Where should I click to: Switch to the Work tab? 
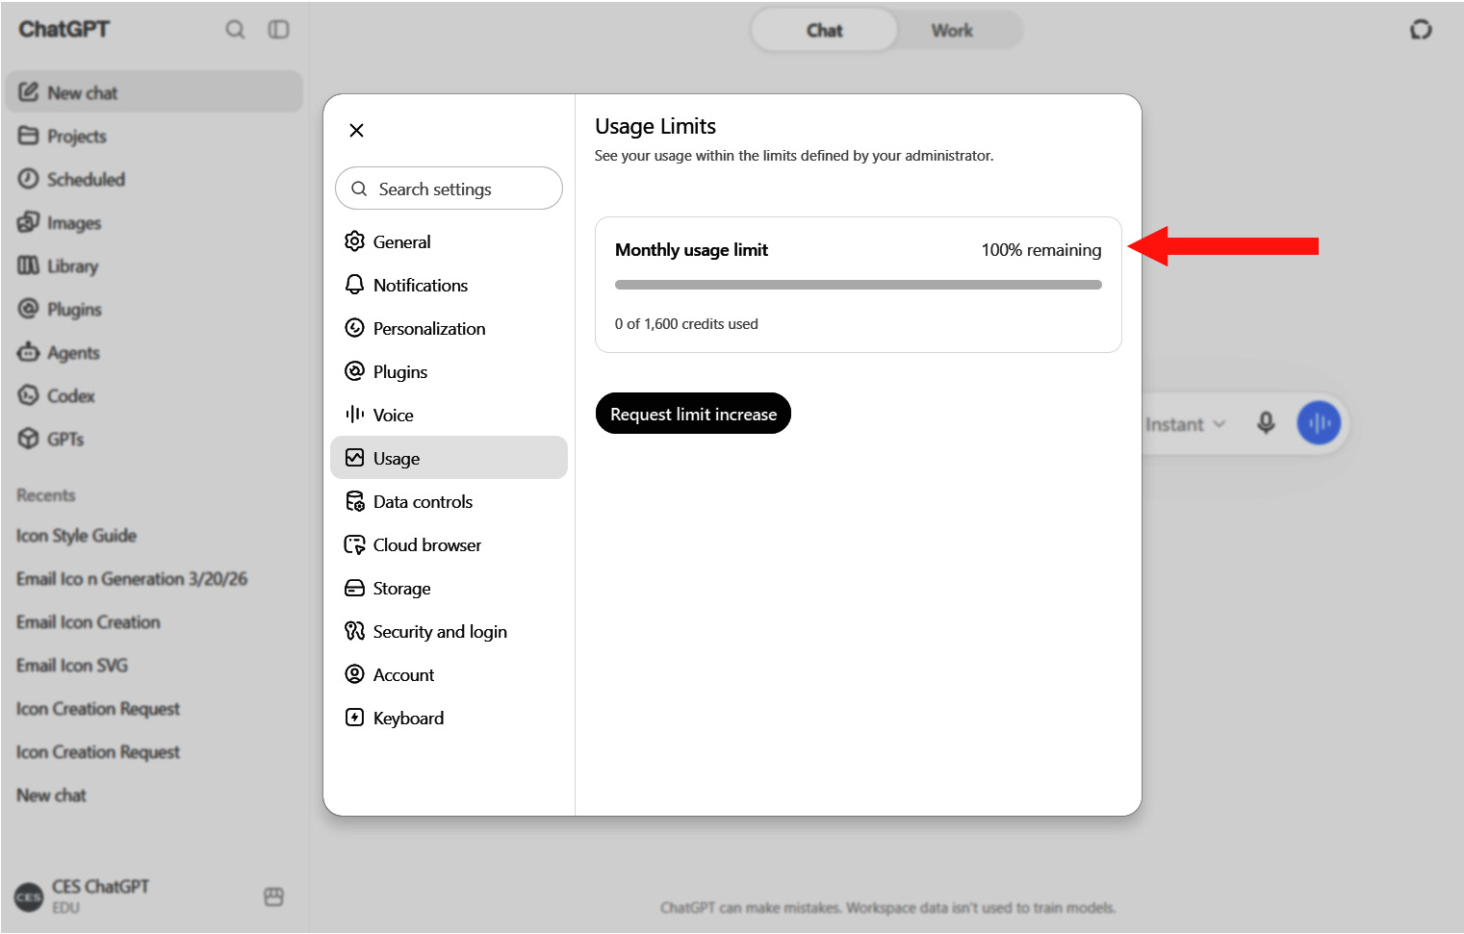click(952, 30)
